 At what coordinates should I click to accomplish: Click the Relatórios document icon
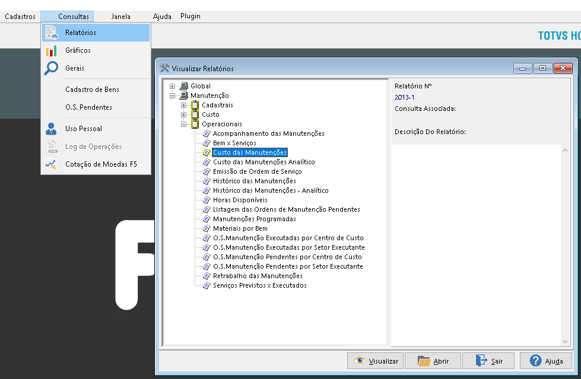[51, 33]
